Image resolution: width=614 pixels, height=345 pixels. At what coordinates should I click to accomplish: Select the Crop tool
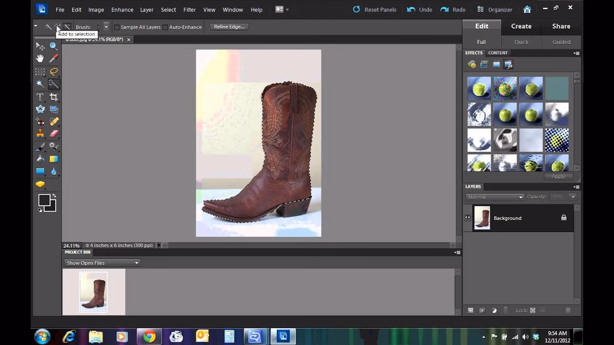click(x=54, y=97)
